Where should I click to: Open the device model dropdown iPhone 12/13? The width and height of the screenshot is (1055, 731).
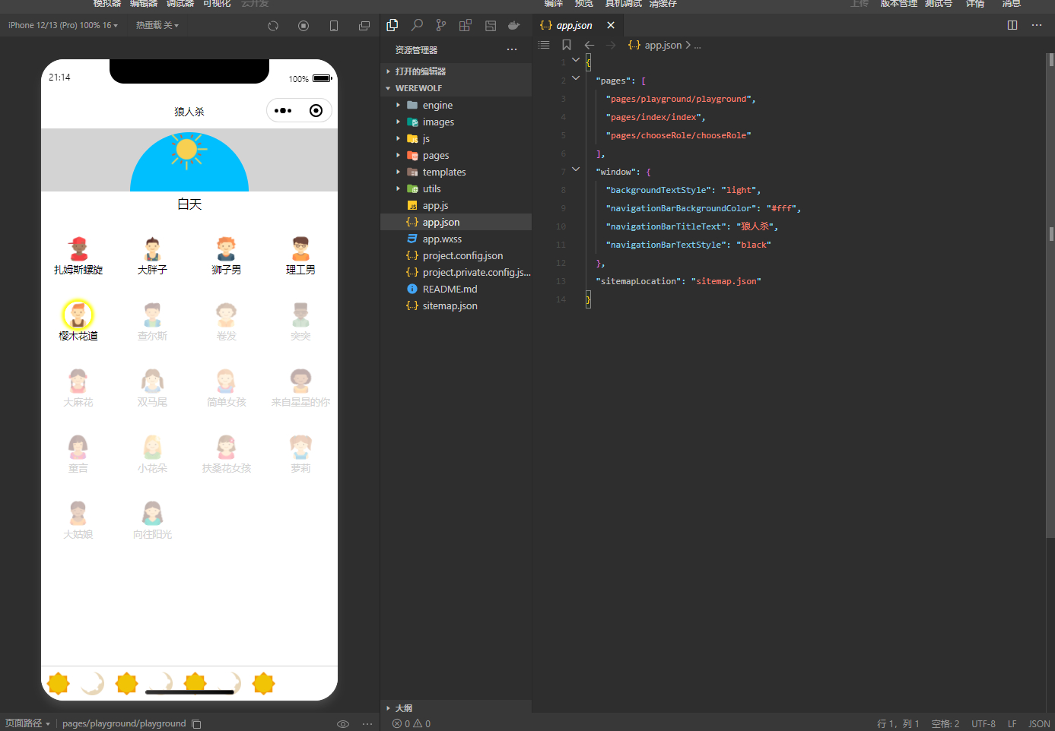point(63,26)
